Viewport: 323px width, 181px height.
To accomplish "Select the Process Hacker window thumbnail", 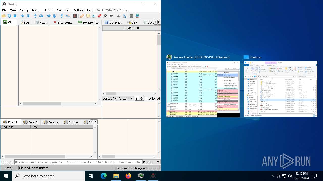I will tap(203, 89).
